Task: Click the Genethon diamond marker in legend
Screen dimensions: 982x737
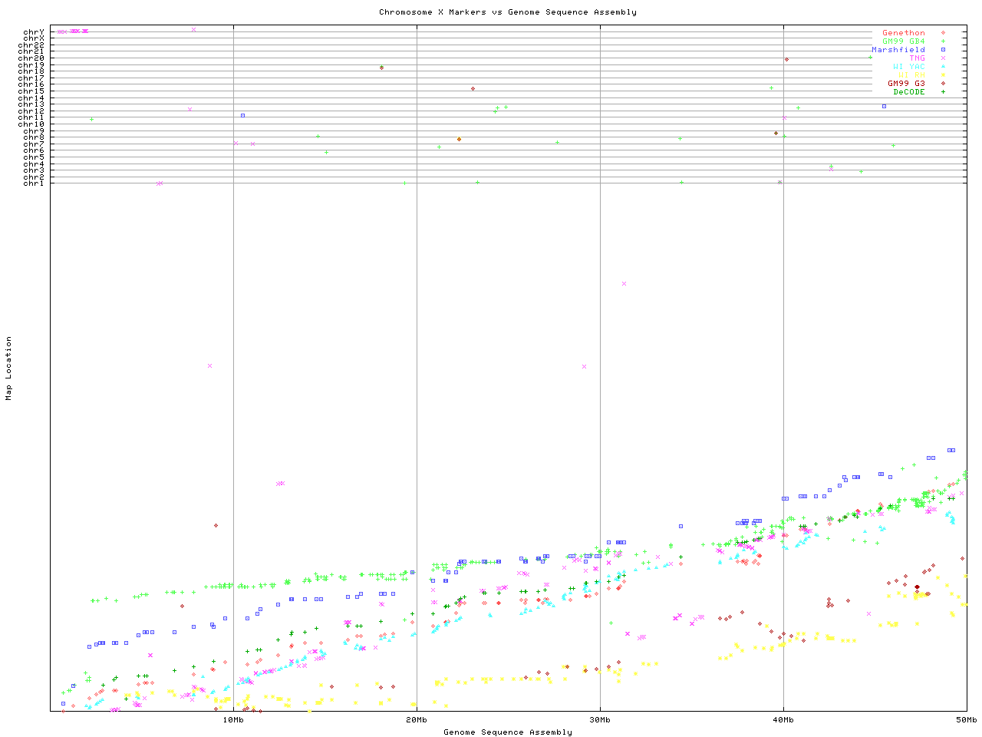Action: click(x=943, y=33)
